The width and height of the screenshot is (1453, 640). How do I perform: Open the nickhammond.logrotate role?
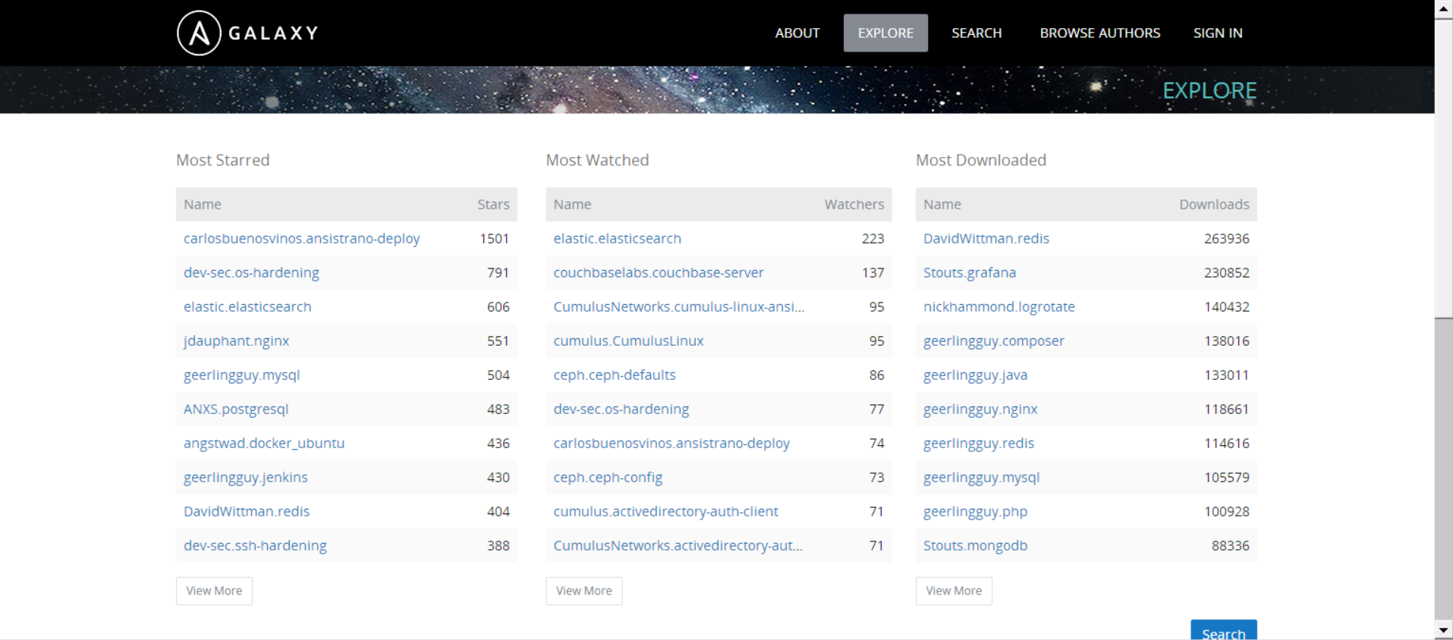click(999, 306)
